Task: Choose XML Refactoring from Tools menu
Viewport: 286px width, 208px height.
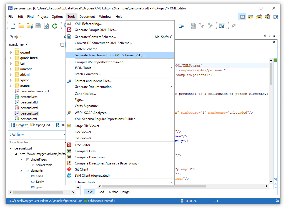Action: (120, 24)
